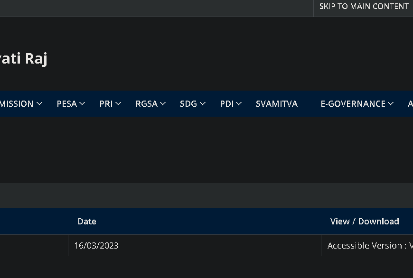The width and height of the screenshot is (413, 278).
Task: Open the SDG navigation label
Action: click(x=188, y=104)
